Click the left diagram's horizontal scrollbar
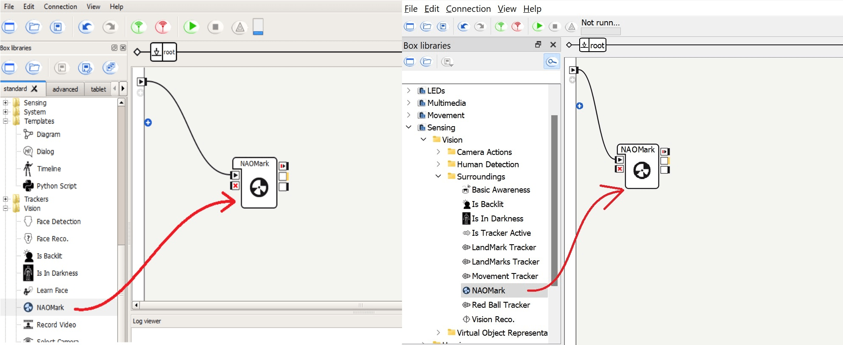The height and width of the screenshot is (345, 843). tap(267, 305)
